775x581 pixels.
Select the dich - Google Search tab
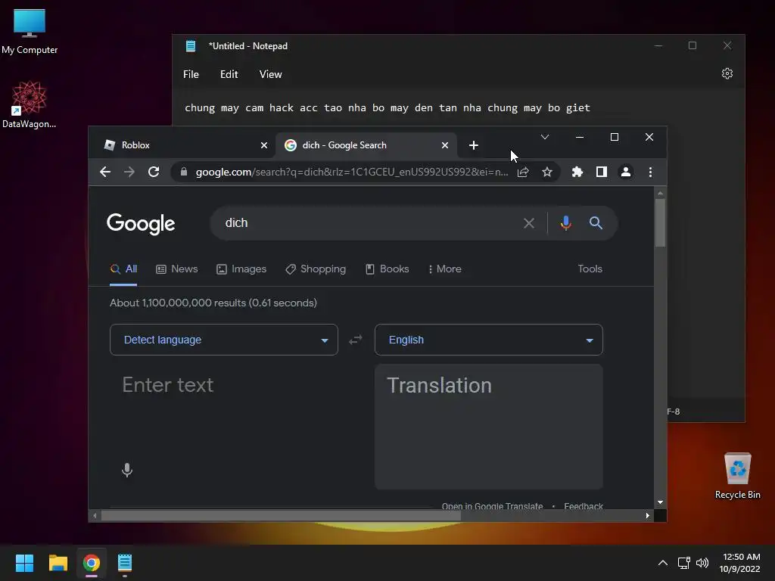tap(366, 145)
